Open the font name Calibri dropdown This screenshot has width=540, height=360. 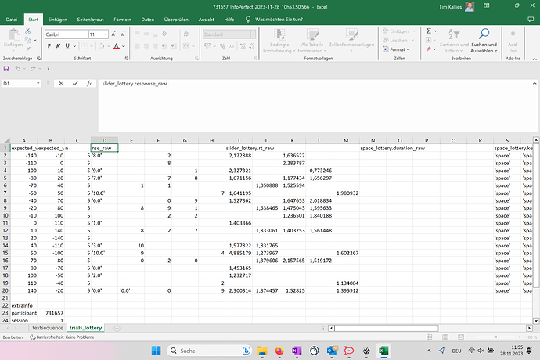85,34
